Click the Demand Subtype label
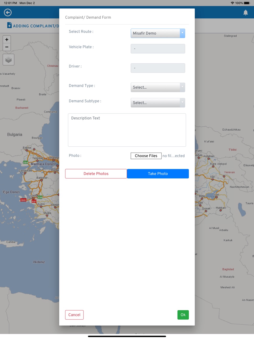The image size is (254, 339). (85, 101)
